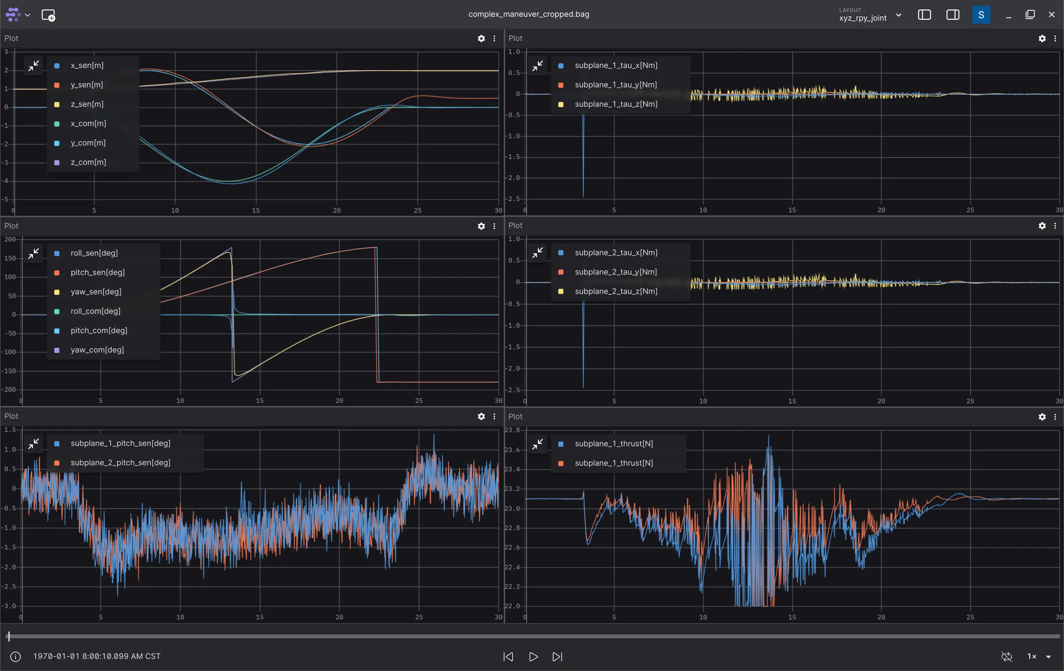Viewport: 1064px width, 671px height.
Task: Click the Add panel icon
Action: pyautogui.click(x=48, y=15)
